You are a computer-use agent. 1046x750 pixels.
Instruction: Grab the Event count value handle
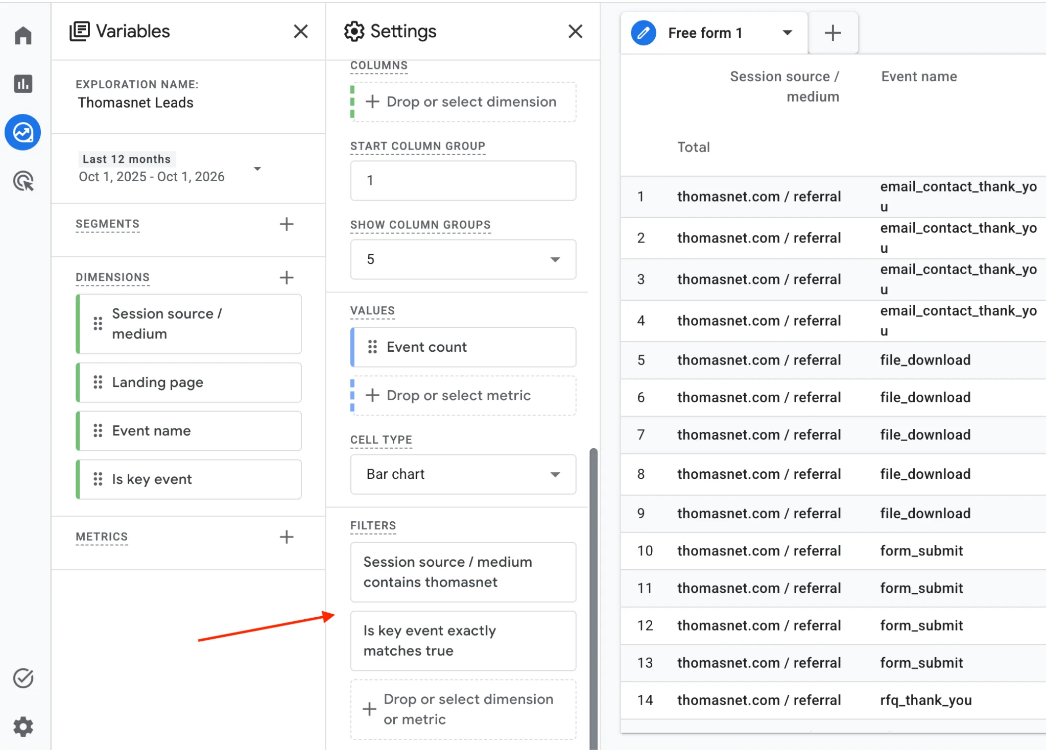372,347
